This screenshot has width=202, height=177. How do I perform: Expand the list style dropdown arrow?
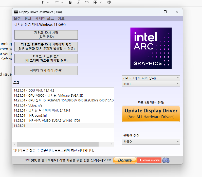62,2
